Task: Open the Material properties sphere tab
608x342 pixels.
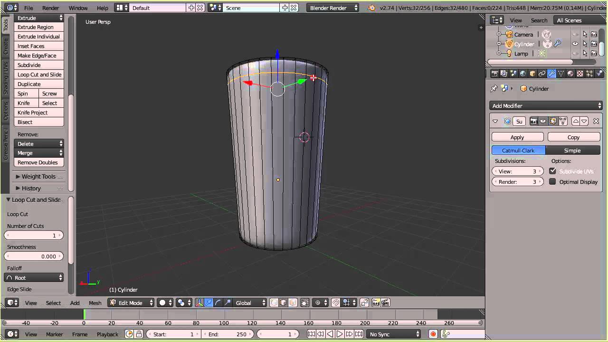Action: 570,74
